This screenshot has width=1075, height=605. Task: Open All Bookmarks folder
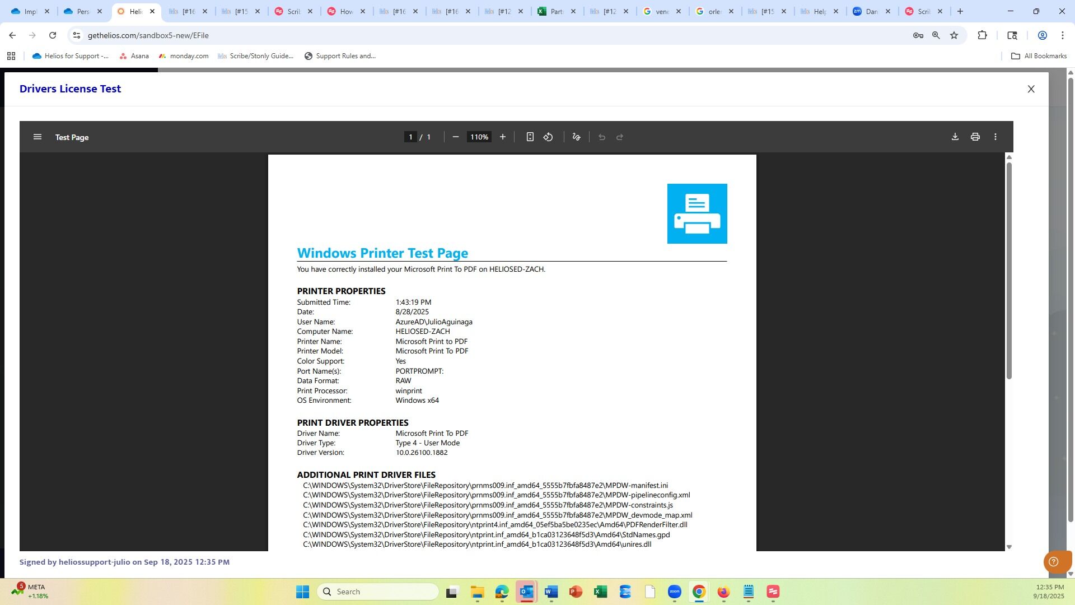pyautogui.click(x=1039, y=56)
